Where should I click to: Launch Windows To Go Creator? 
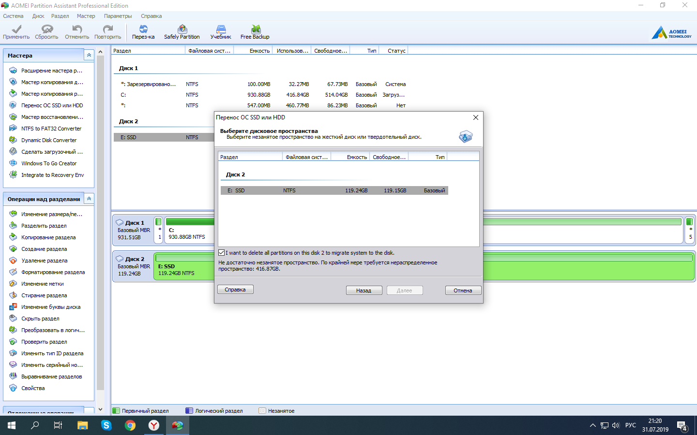click(49, 163)
